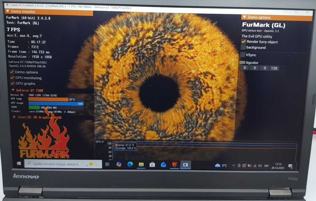Click the Device ID 10DE-1290 text
The height and width of the screenshot is (201, 316).
(x=43, y=95)
